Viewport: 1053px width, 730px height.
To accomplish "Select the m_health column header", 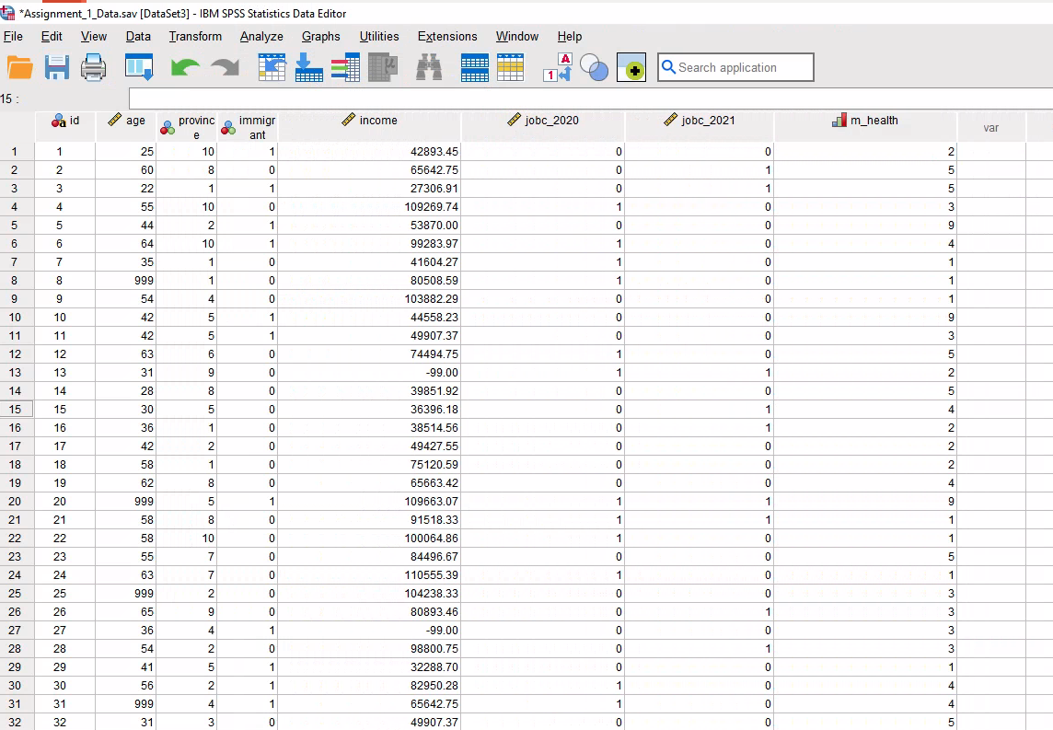I will (865, 121).
